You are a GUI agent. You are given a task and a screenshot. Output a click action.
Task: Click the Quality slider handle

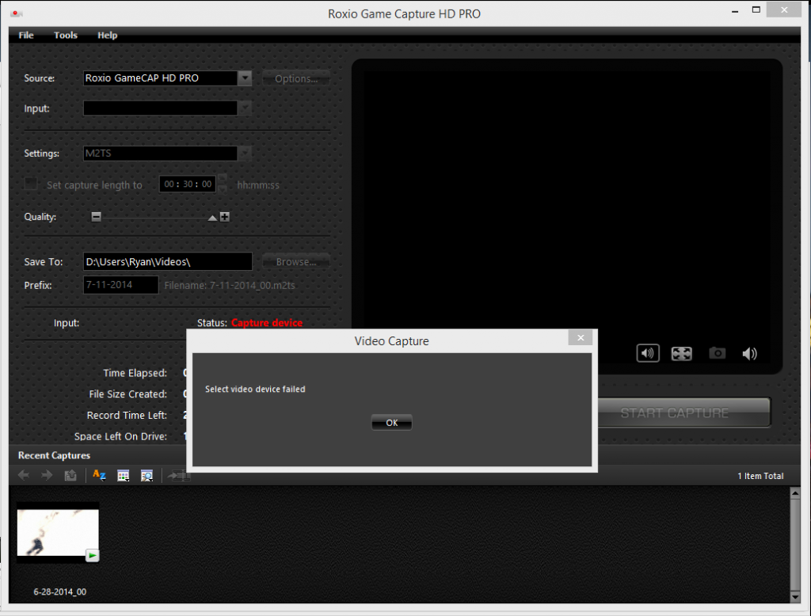(x=212, y=218)
